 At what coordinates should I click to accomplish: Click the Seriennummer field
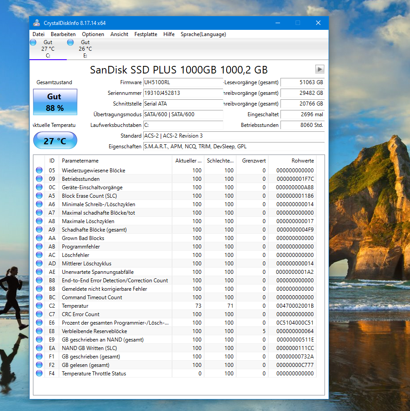click(183, 93)
